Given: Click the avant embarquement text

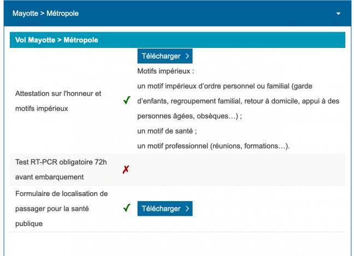Looking at the screenshot, I should [50, 177].
